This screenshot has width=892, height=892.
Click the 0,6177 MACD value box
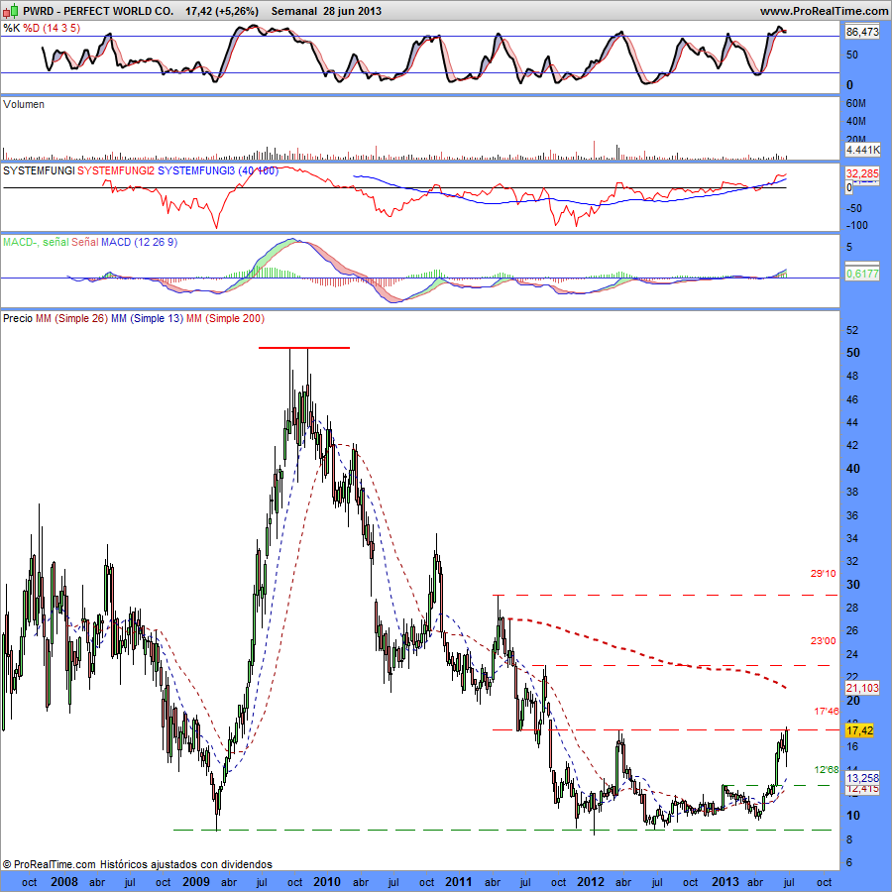[862, 274]
